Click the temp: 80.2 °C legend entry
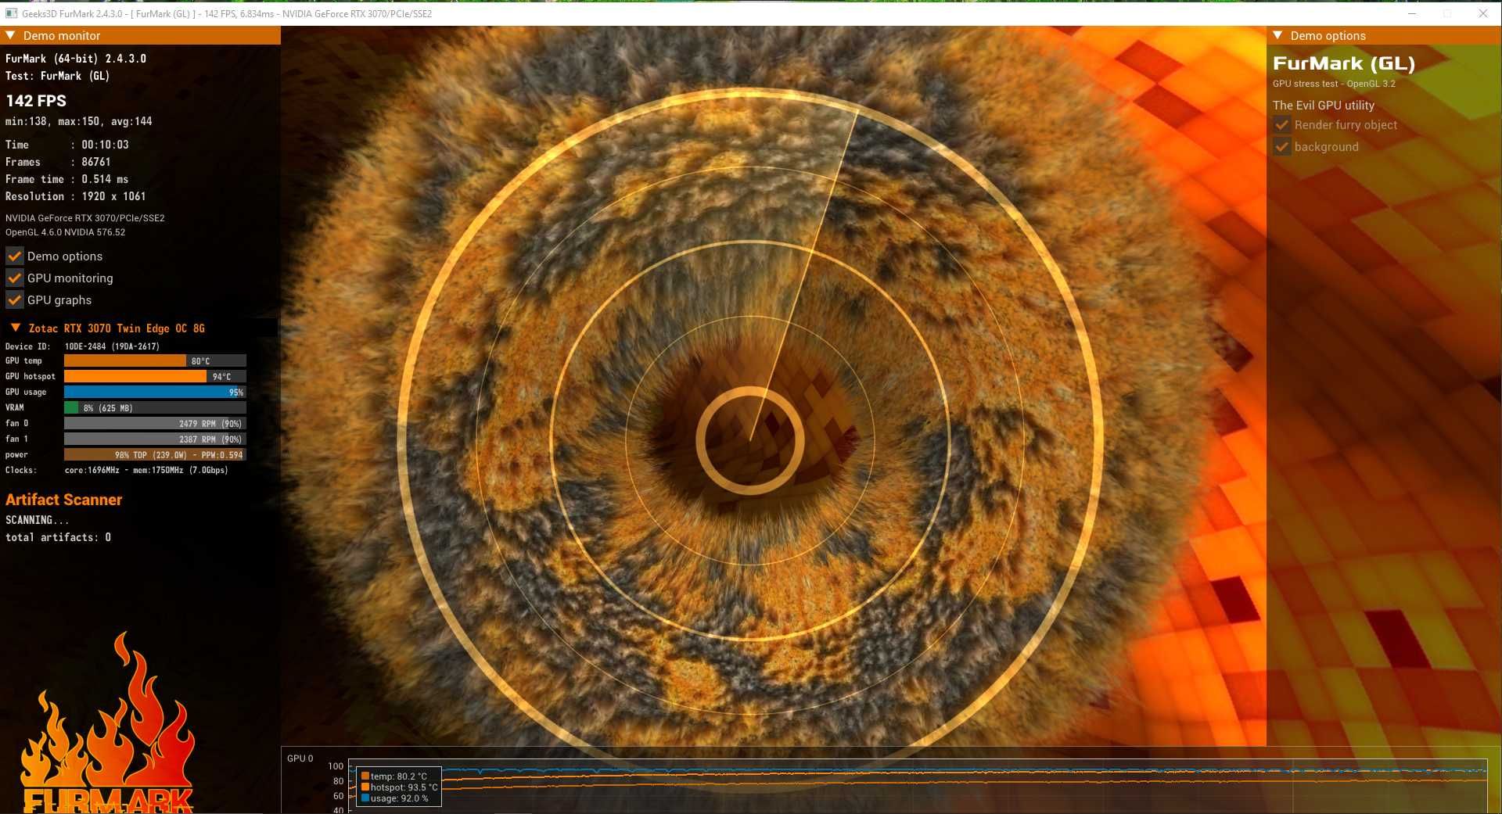This screenshot has width=1502, height=814. point(399,776)
